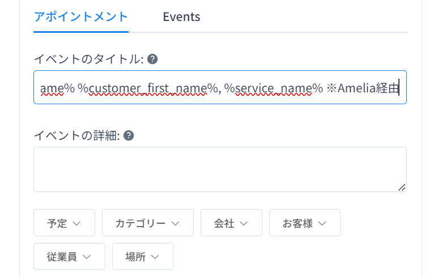This screenshot has width=442, height=277.
Task: Click inside the イベントの詳細 textarea
Action: pyautogui.click(x=220, y=169)
